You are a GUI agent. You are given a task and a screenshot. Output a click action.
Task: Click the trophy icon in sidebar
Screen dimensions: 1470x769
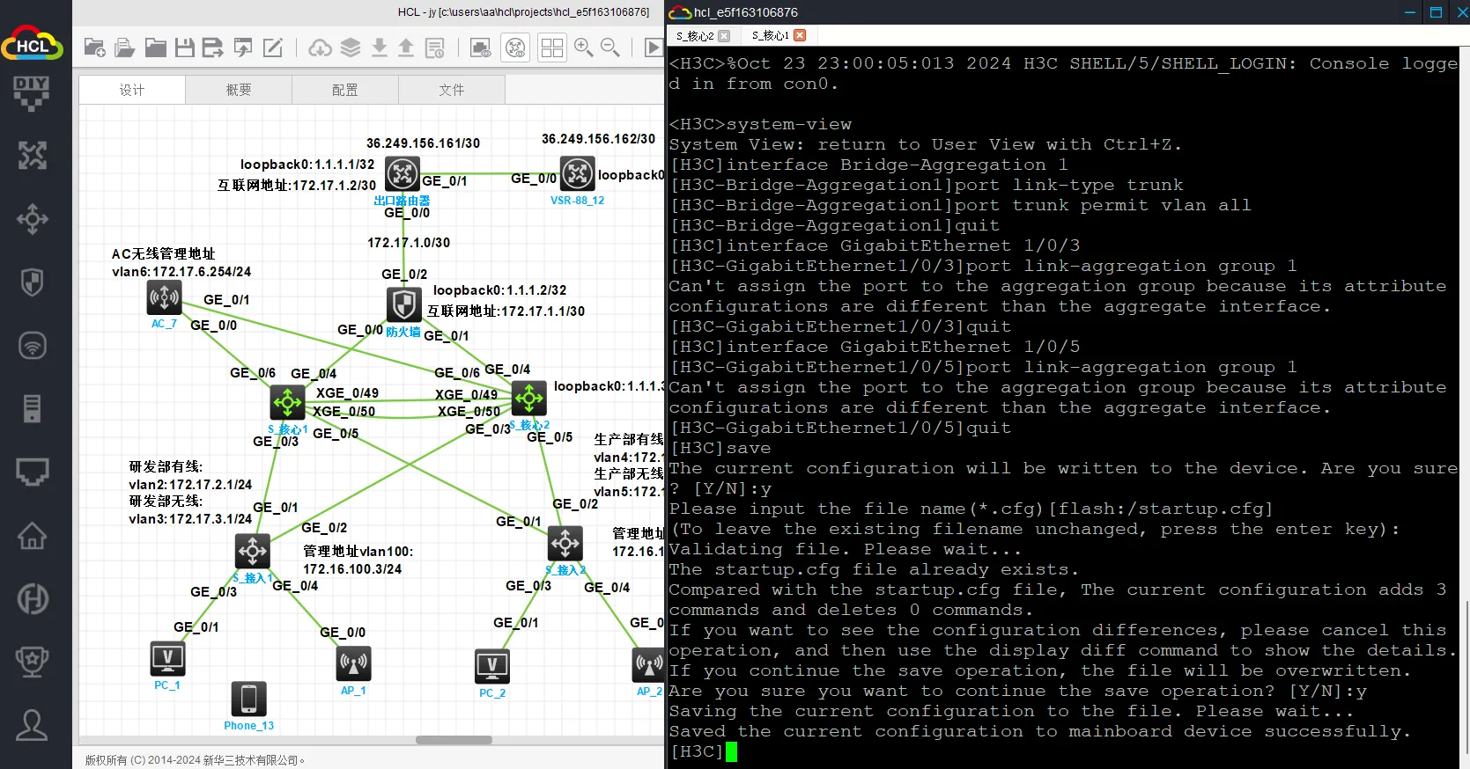[32, 662]
